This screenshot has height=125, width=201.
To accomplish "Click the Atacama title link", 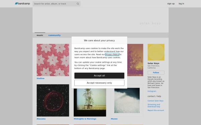I will [x=41, y=119].
